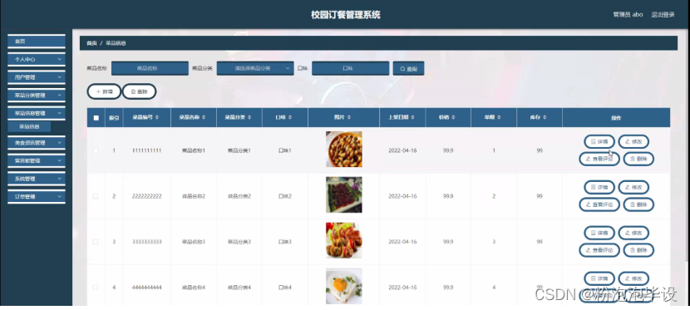The image size is (690, 310).
Task: Click 首页 in the breadcrumb
Action: coord(91,43)
